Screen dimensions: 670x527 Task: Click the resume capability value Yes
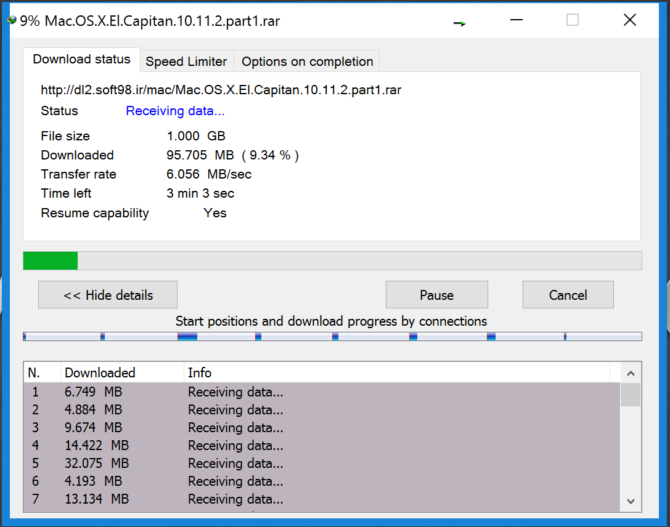coord(215,213)
